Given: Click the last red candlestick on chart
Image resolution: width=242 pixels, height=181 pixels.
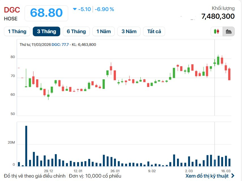Looking at the screenshot, I should [x=229, y=74].
